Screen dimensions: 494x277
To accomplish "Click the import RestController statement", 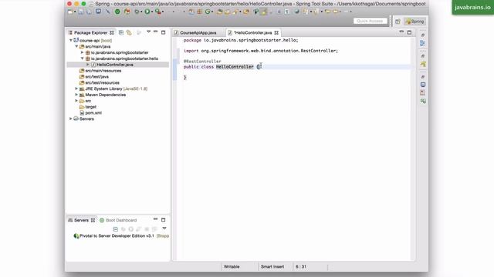I will 261,51.
